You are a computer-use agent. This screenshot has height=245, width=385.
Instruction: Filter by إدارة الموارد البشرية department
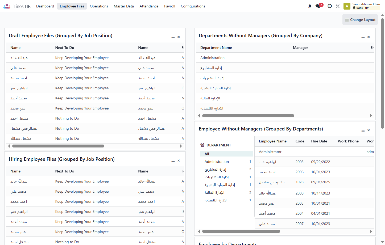tap(227, 185)
